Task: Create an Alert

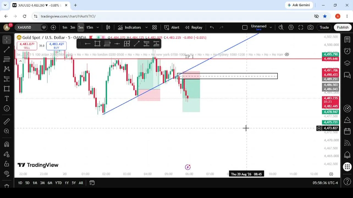Action: (x=172, y=27)
